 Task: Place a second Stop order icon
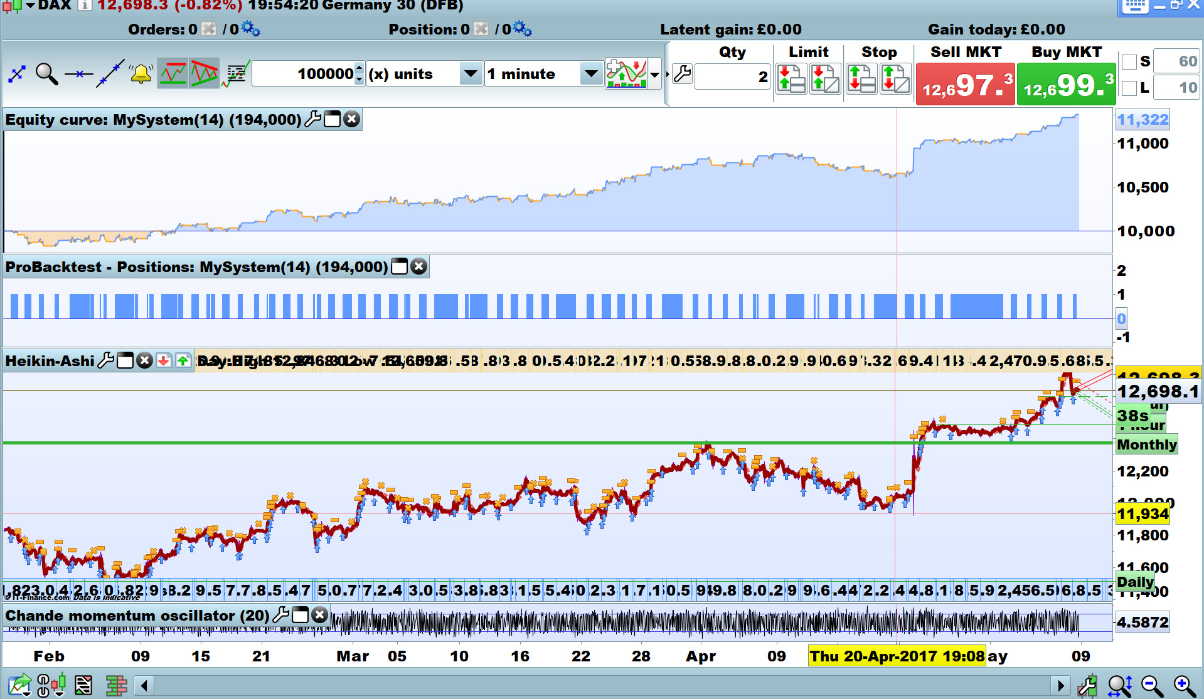tap(895, 79)
